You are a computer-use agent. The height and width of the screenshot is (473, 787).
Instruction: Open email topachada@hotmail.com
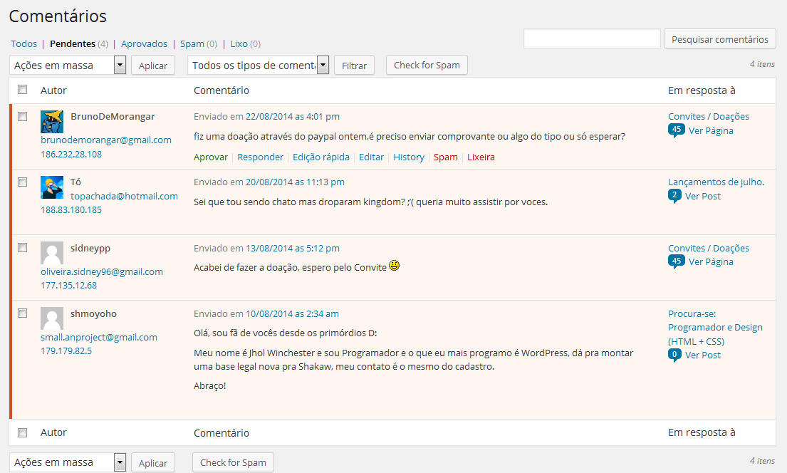tap(124, 197)
